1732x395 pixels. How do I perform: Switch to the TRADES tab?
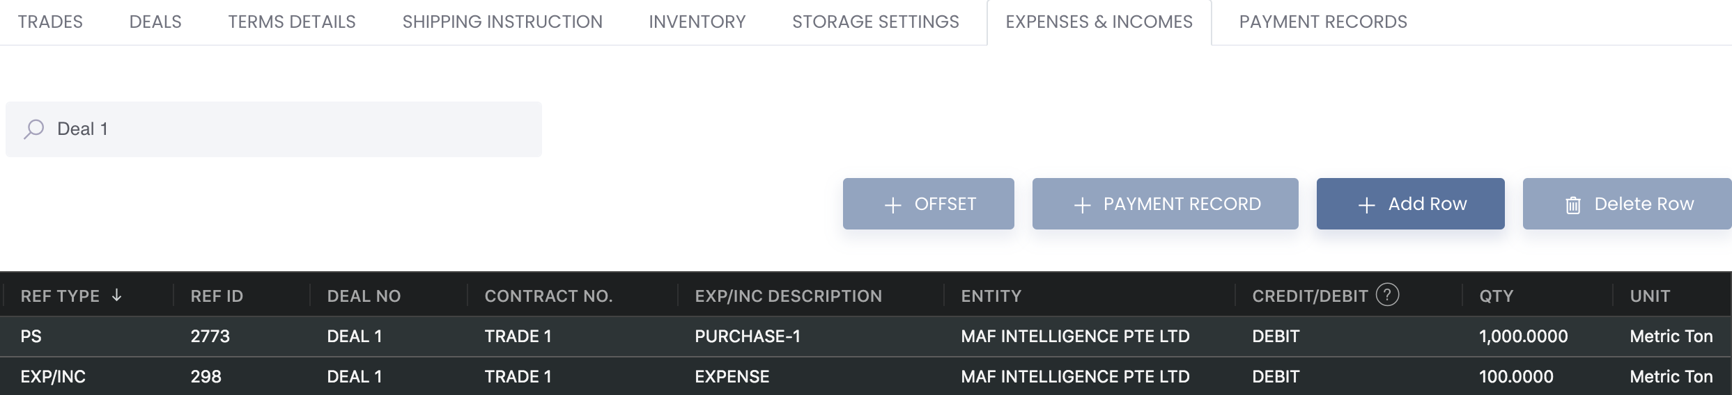point(50,22)
